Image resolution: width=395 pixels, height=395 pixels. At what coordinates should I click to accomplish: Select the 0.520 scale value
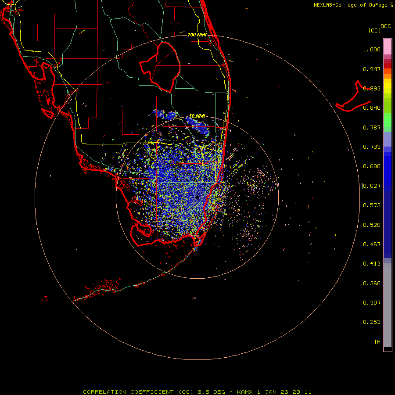click(x=372, y=225)
